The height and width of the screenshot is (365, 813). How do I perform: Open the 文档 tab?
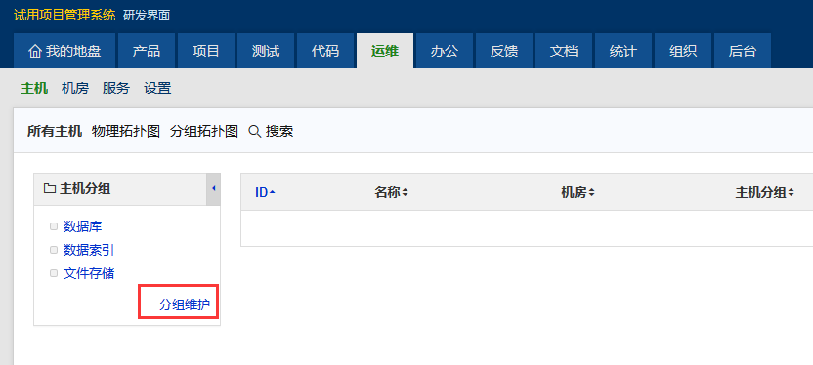[564, 51]
